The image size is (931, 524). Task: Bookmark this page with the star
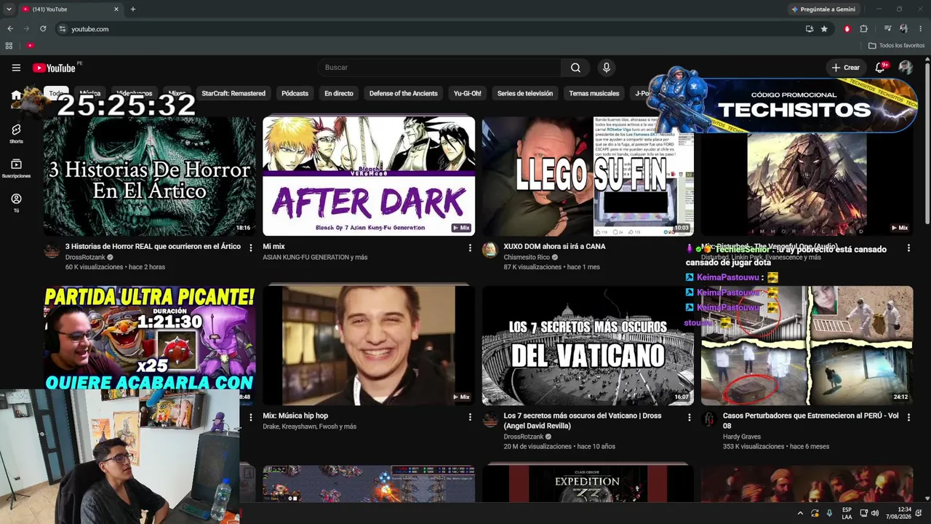824,29
